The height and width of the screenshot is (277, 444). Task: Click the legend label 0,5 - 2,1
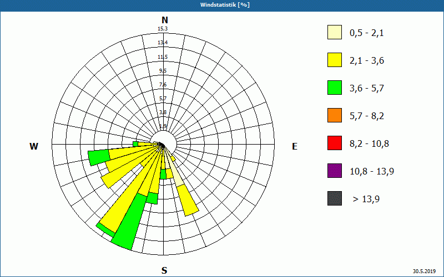click(x=367, y=33)
